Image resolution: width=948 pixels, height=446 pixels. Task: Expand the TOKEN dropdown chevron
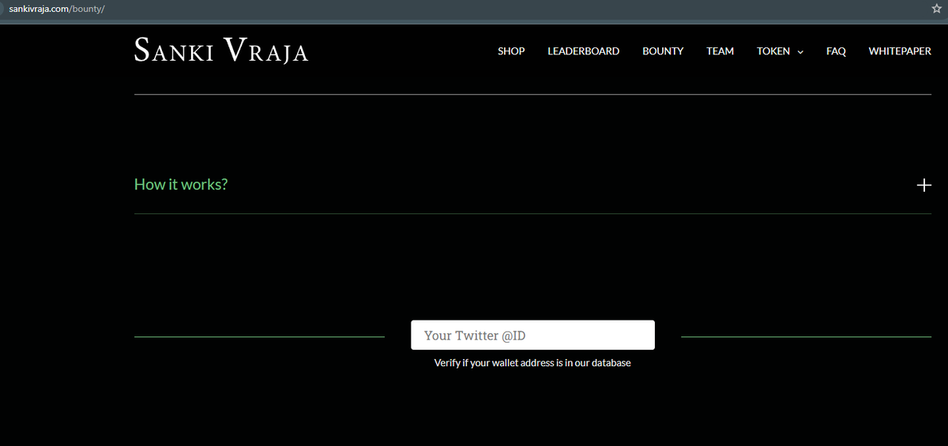tap(800, 52)
